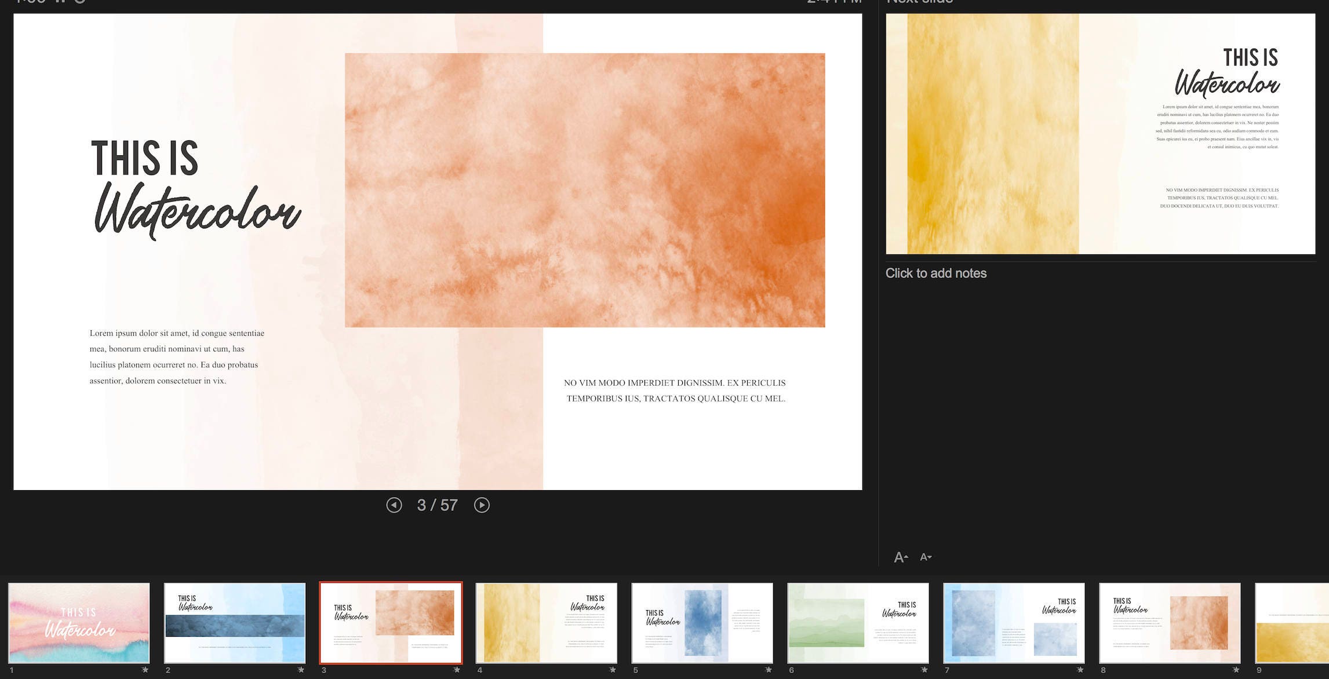Select the pink title slide thumbnail 1
1329x679 pixels.
point(81,623)
